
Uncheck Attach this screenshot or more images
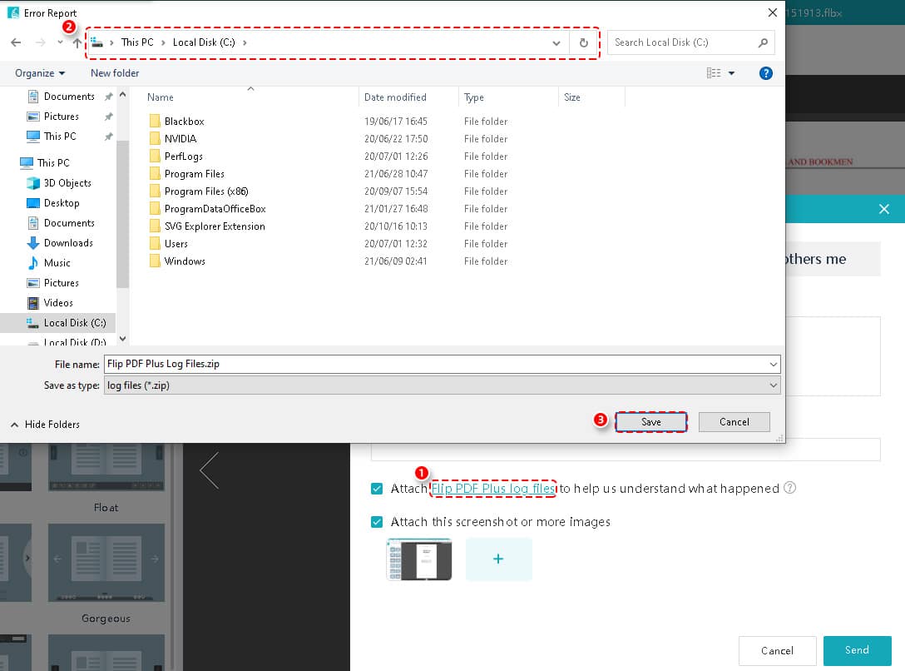coord(377,522)
